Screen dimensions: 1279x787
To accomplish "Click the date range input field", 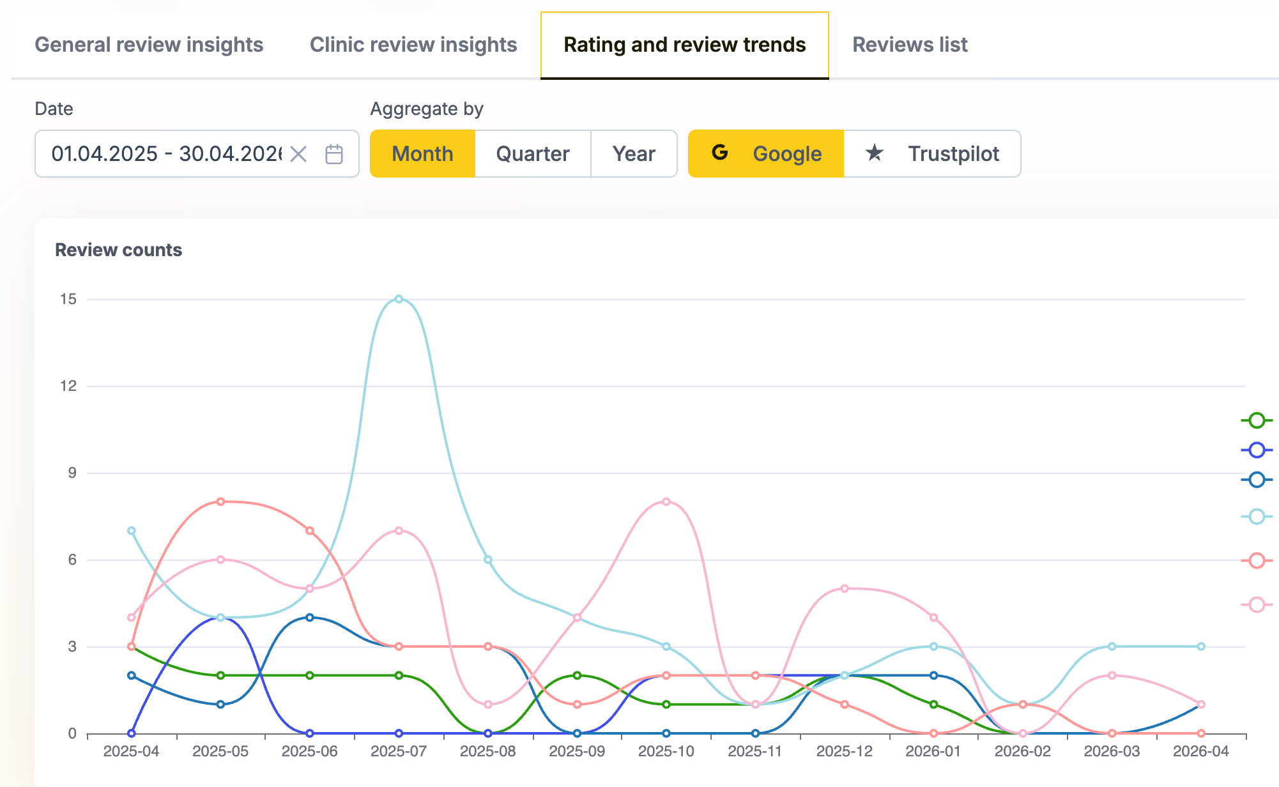I will point(166,154).
